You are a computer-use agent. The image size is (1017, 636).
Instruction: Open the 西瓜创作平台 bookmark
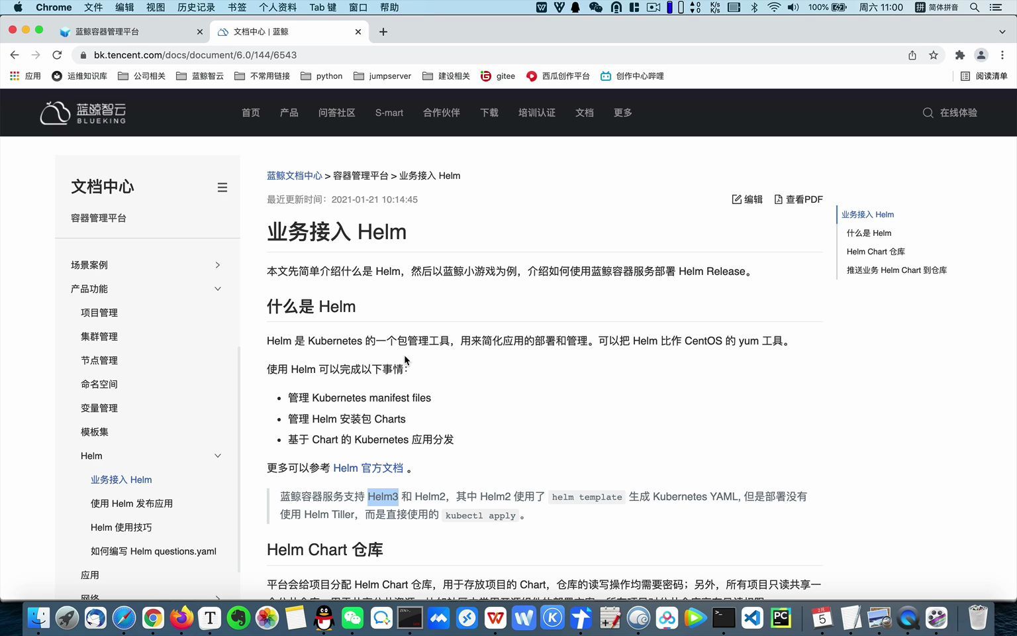click(x=558, y=76)
